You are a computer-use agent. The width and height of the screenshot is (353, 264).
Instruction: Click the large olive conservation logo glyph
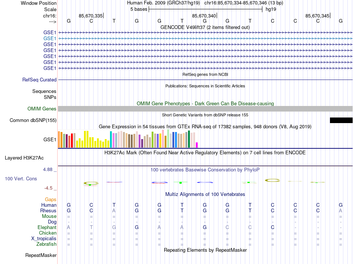[272, 180]
